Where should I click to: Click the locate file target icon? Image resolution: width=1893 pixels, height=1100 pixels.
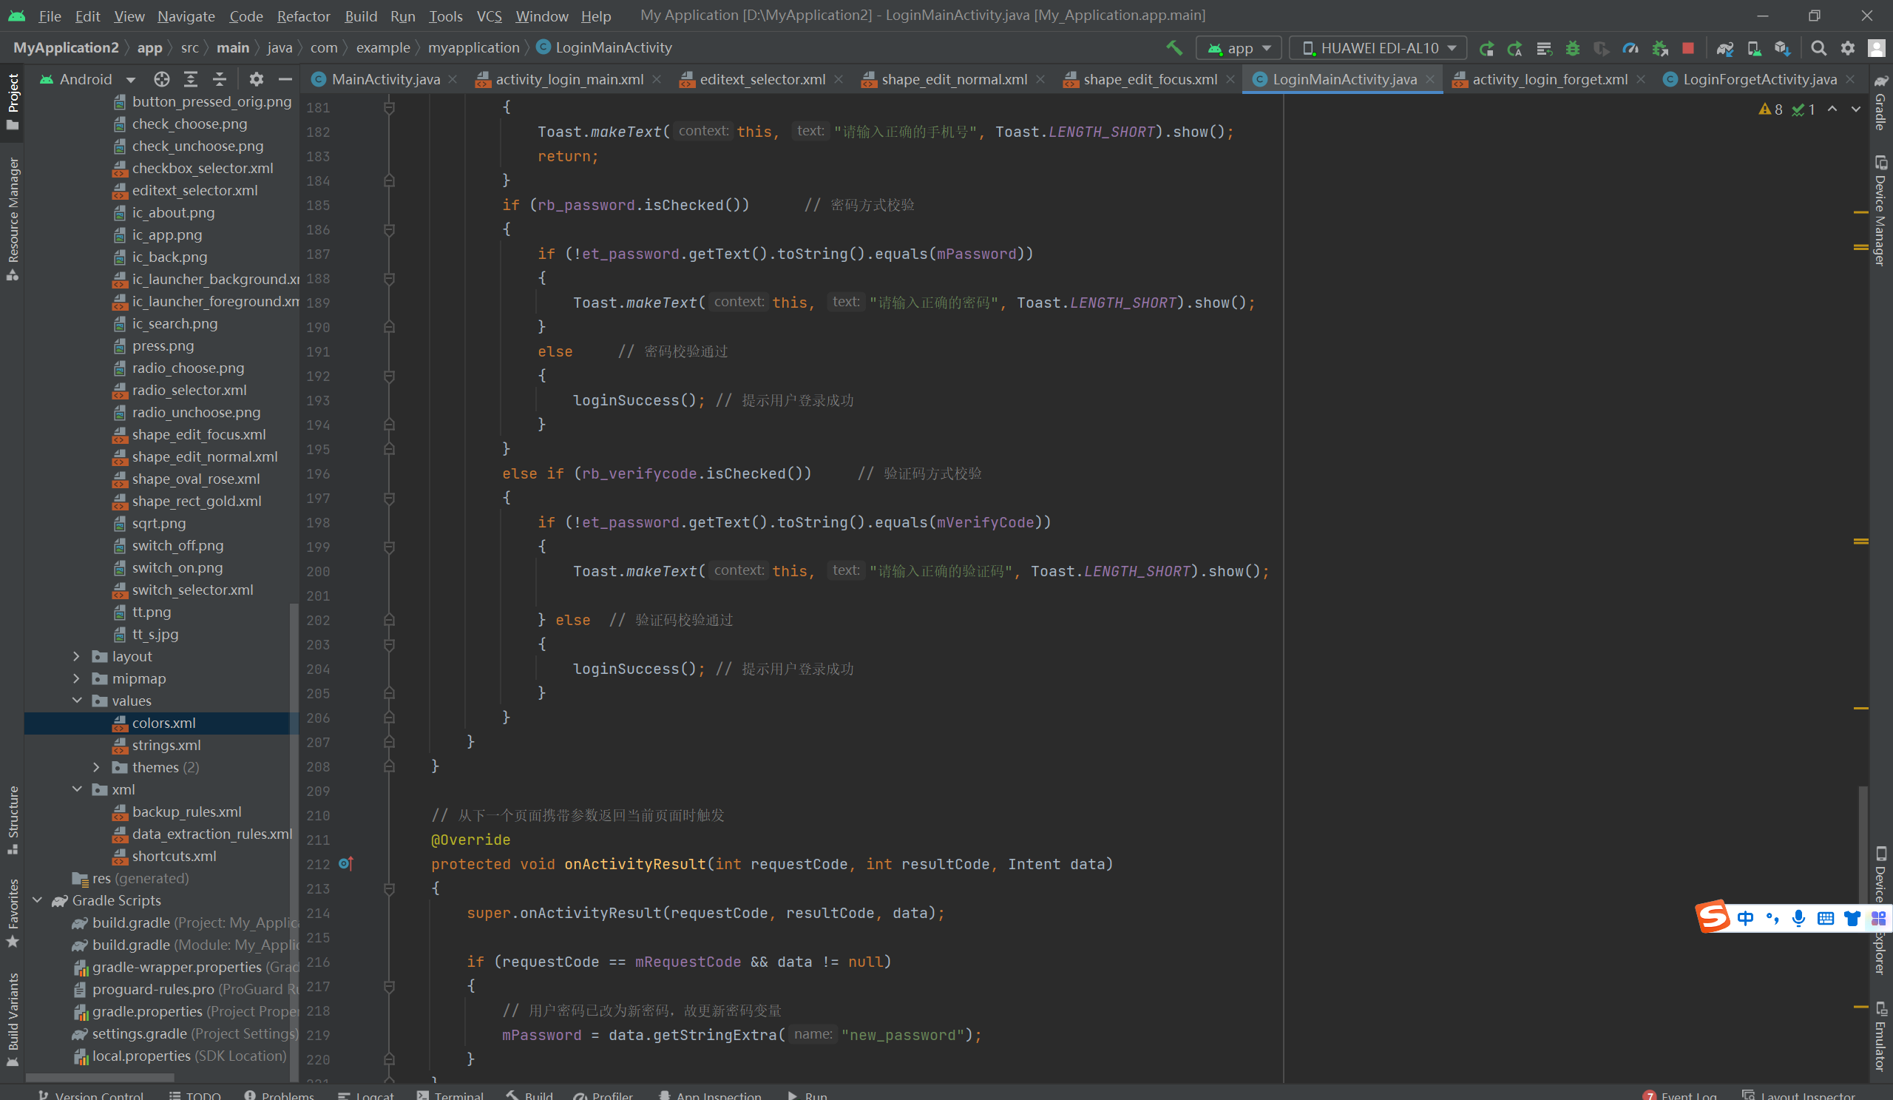(161, 79)
